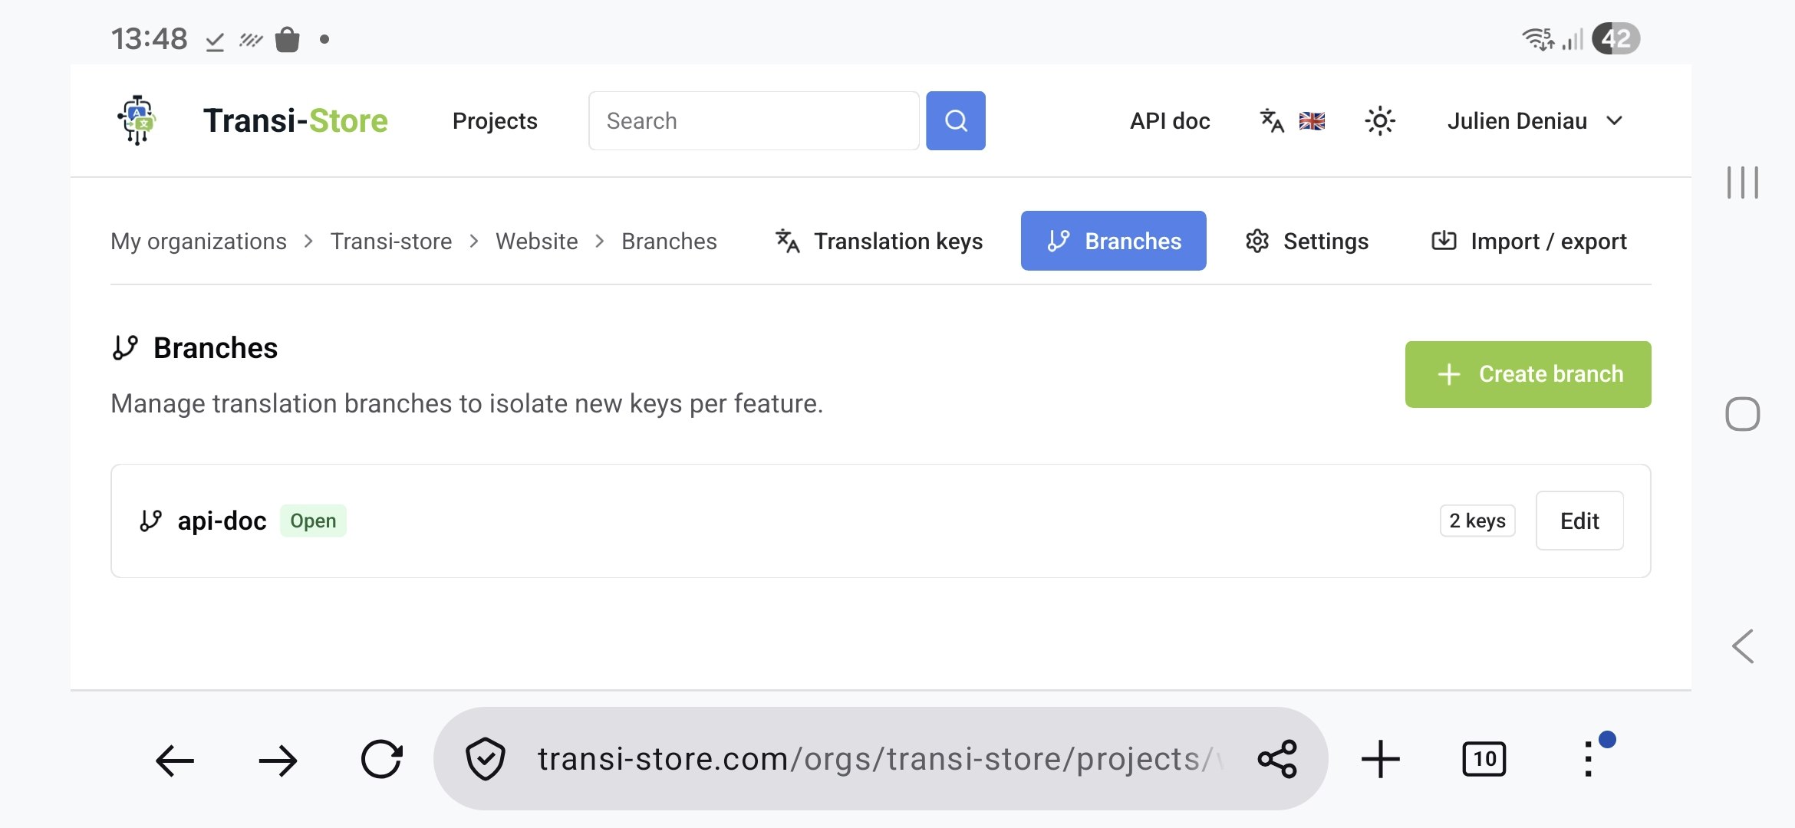Image resolution: width=1795 pixels, height=828 pixels.
Task: Click the branch icon next to api-doc
Action: [x=150, y=520]
